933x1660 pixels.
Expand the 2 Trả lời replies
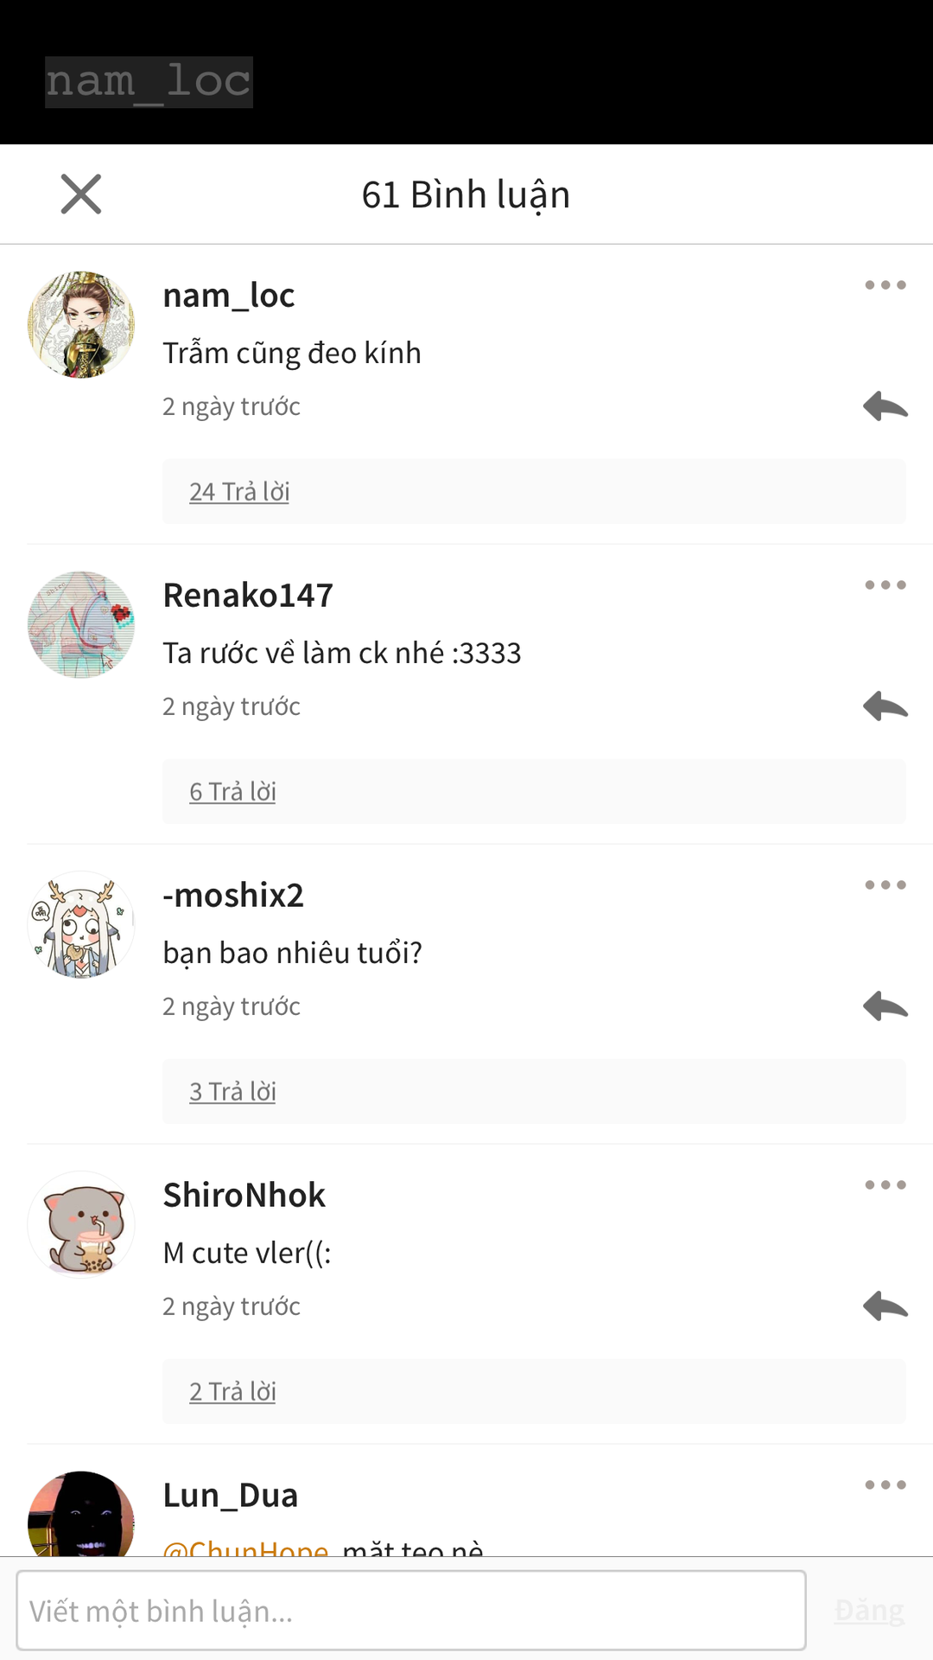click(x=232, y=1391)
